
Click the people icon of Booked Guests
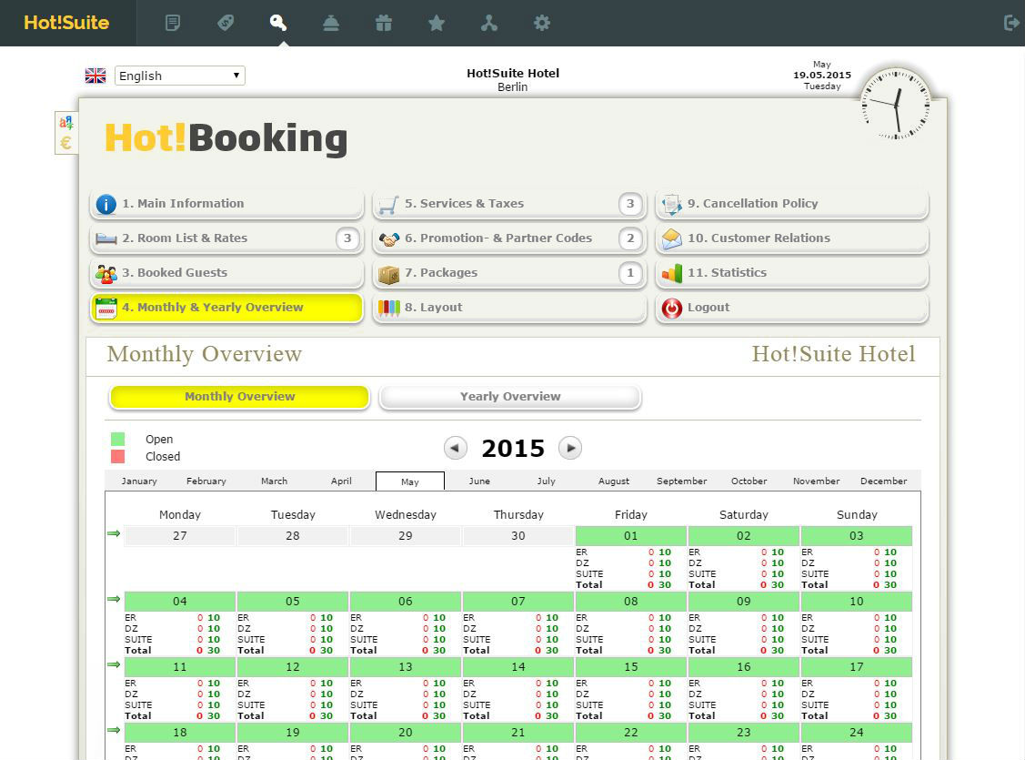(x=106, y=273)
